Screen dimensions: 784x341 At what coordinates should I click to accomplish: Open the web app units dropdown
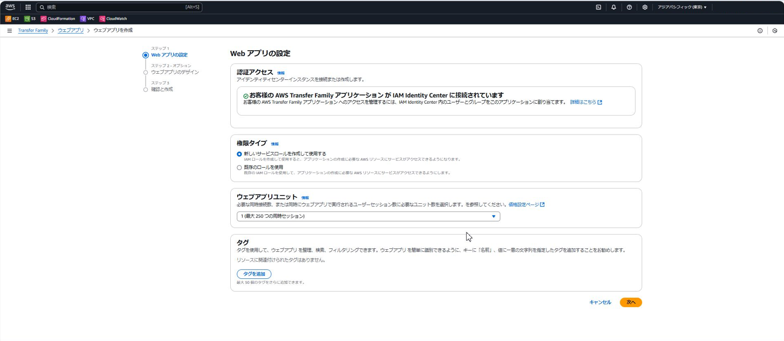(368, 216)
